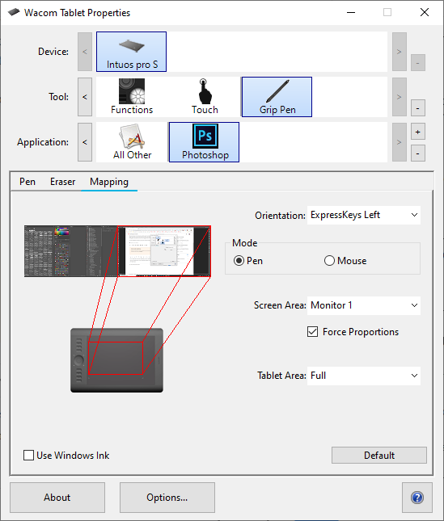Viewport: 444px width, 521px height.
Task: Click the Wacom tablet icon in title bar
Action: click(x=14, y=13)
